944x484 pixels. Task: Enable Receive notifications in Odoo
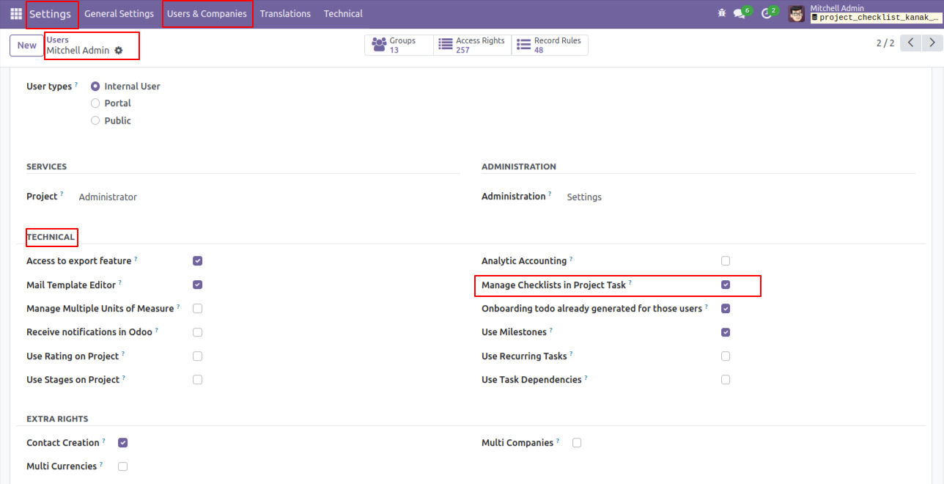tap(198, 332)
